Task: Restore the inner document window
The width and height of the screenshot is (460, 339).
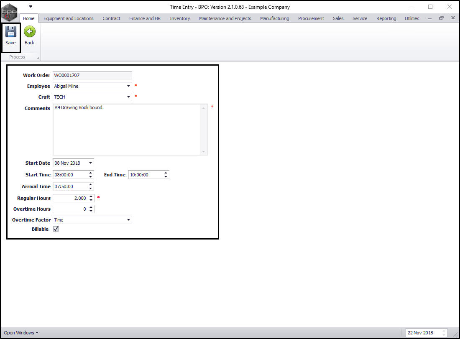Action: coord(441,18)
